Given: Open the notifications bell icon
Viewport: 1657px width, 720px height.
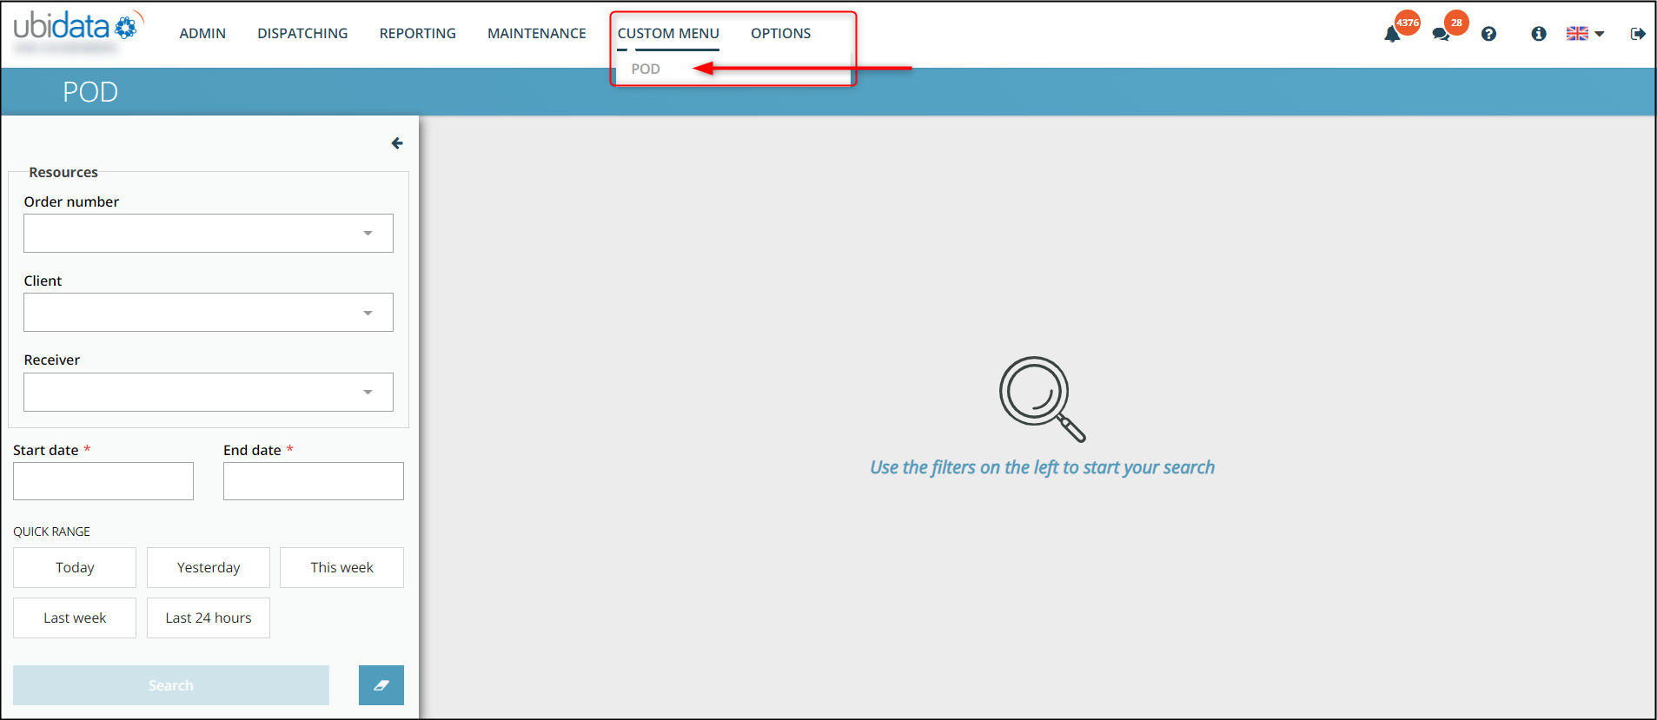Looking at the screenshot, I should 1392,34.
